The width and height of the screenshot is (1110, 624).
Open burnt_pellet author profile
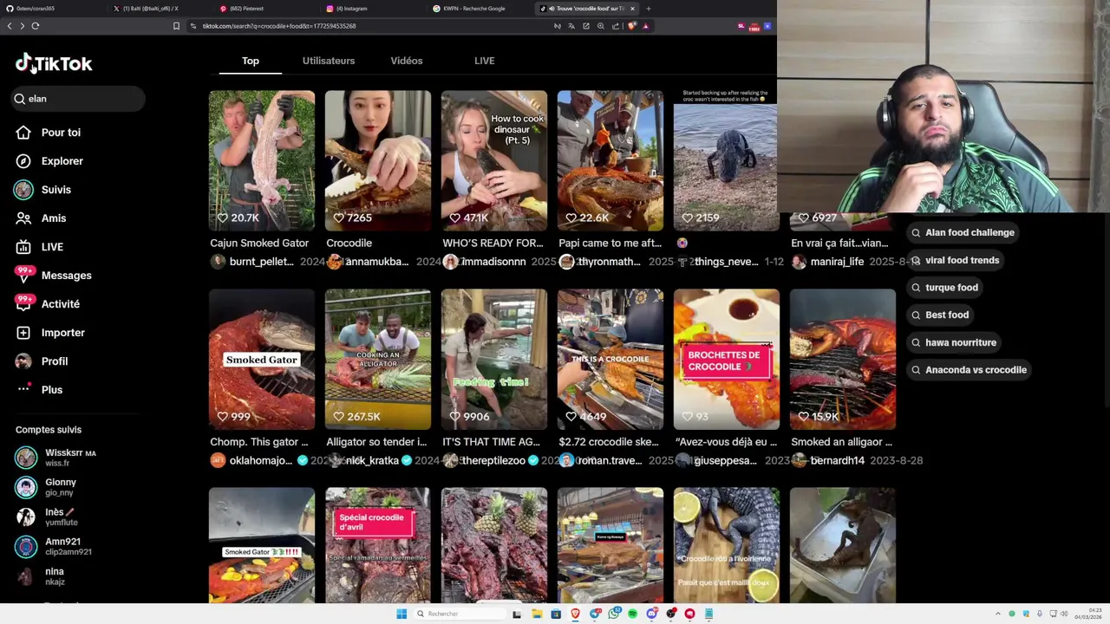coord(261,262)
